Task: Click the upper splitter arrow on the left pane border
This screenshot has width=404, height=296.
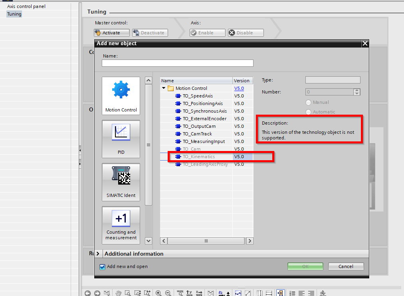Action: click(80, 150)
